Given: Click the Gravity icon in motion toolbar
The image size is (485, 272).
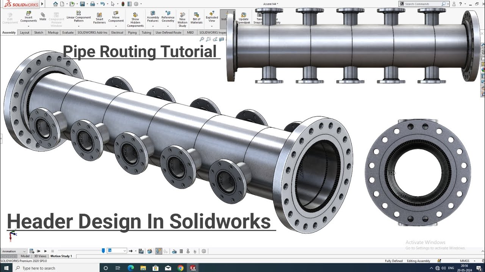Looking at the screenshot, I should tap(195, 251).
